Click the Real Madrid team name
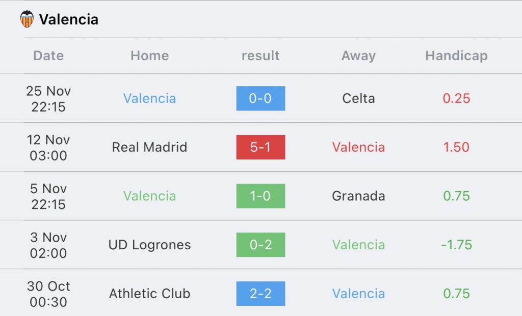Screen dimensions: 522x316 coord(149,147)
